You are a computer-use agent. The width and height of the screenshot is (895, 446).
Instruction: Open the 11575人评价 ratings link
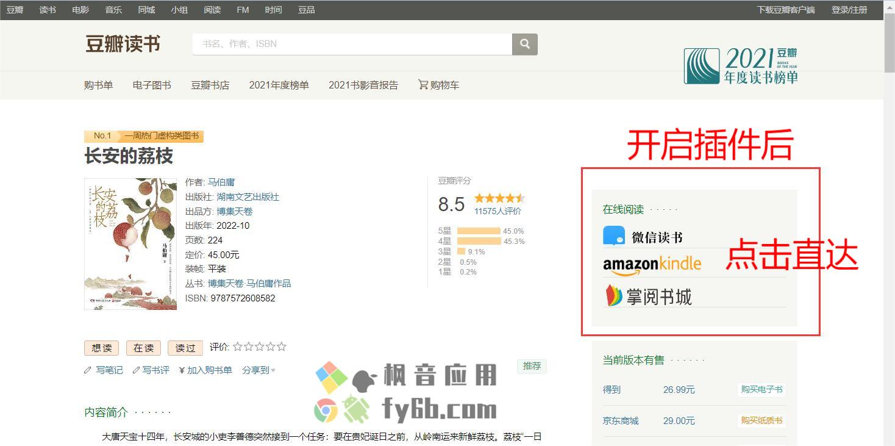(x=497, y=211)
